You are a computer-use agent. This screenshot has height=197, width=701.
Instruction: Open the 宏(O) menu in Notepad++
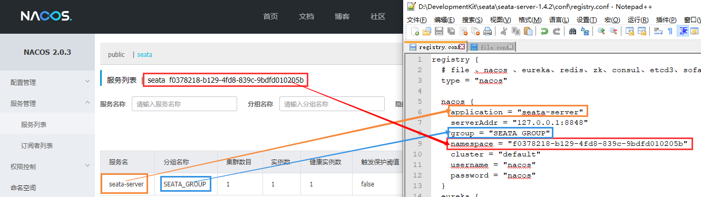[x=612, y=19]
